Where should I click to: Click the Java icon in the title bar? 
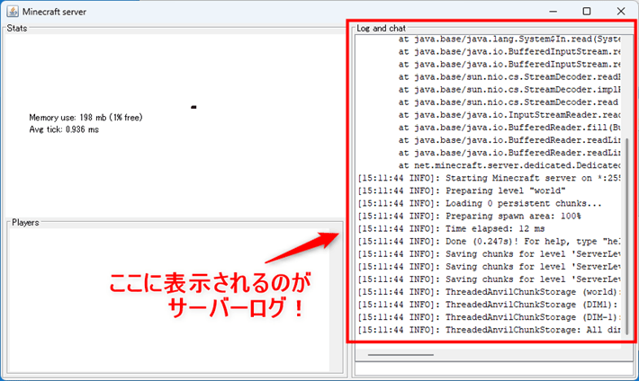click(x=13, y=12)
